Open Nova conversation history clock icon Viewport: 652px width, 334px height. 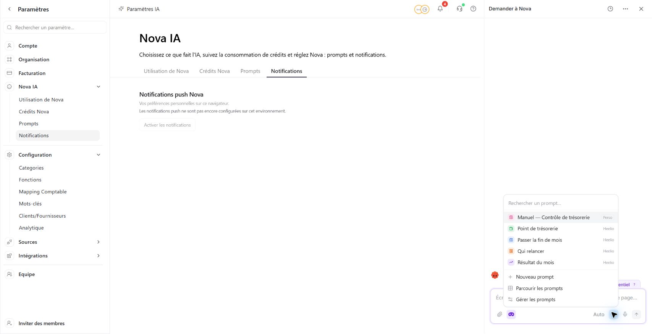click(610, 9)
